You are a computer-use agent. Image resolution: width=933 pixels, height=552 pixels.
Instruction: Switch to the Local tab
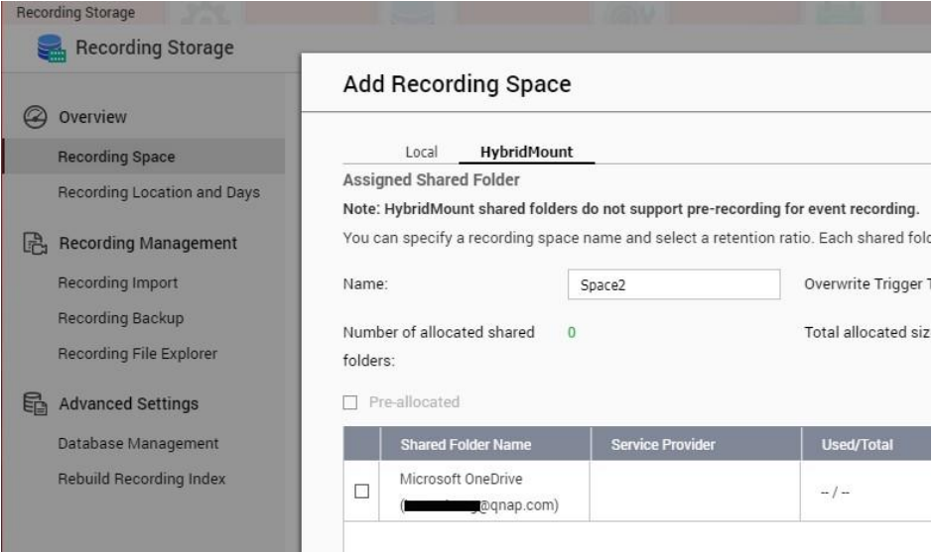point(422,152)
